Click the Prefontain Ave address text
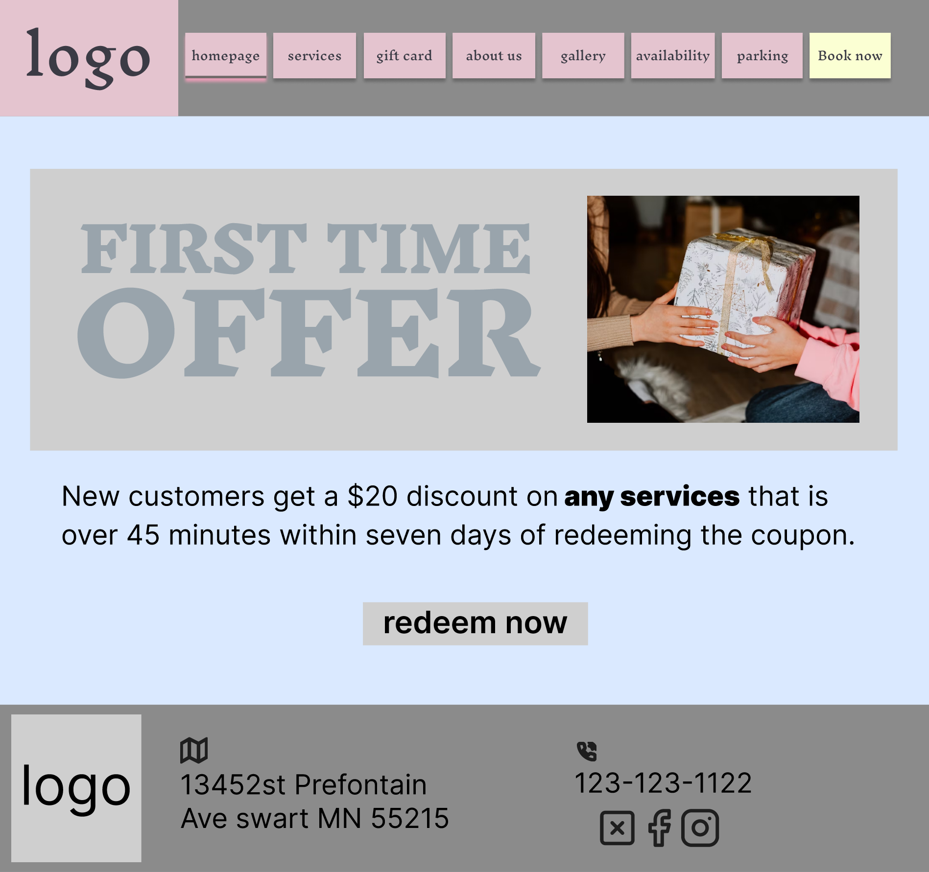Screen dimensions: 929x872 click(314, 802)
